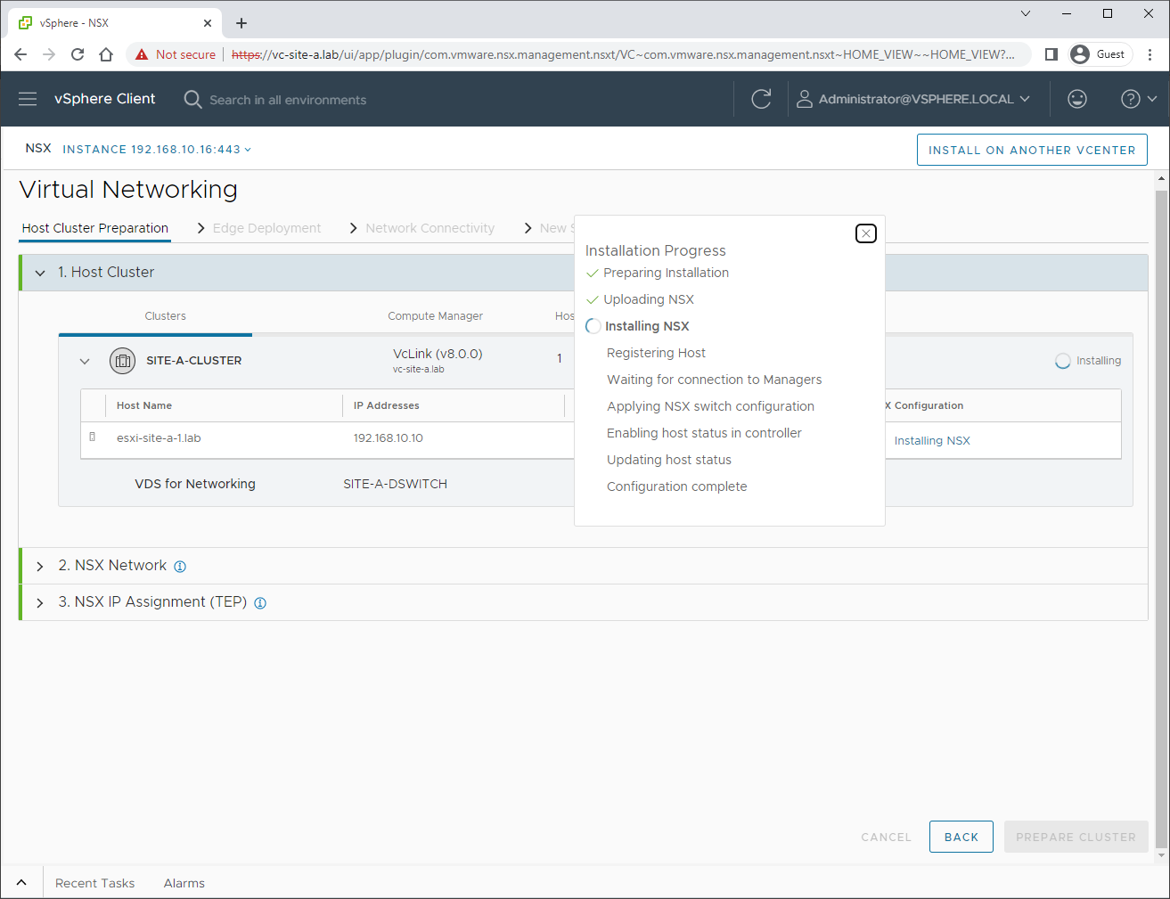Click the 192.168.10.10 IP address cell
Image resolution: width=1170 pixels, height=899 pixels.
click(x=389, y=438)
